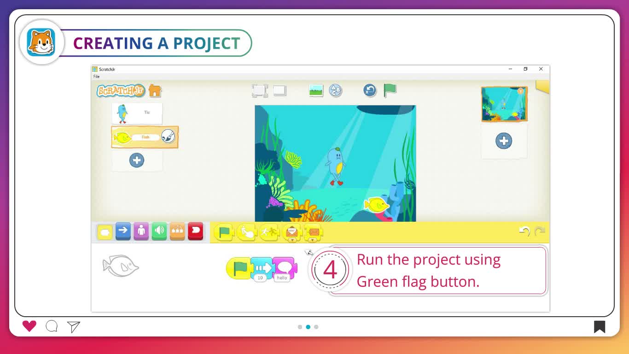Open comments with speech bubble icon
The width and height of the screenshot is (629, 354).
[52, 326]
